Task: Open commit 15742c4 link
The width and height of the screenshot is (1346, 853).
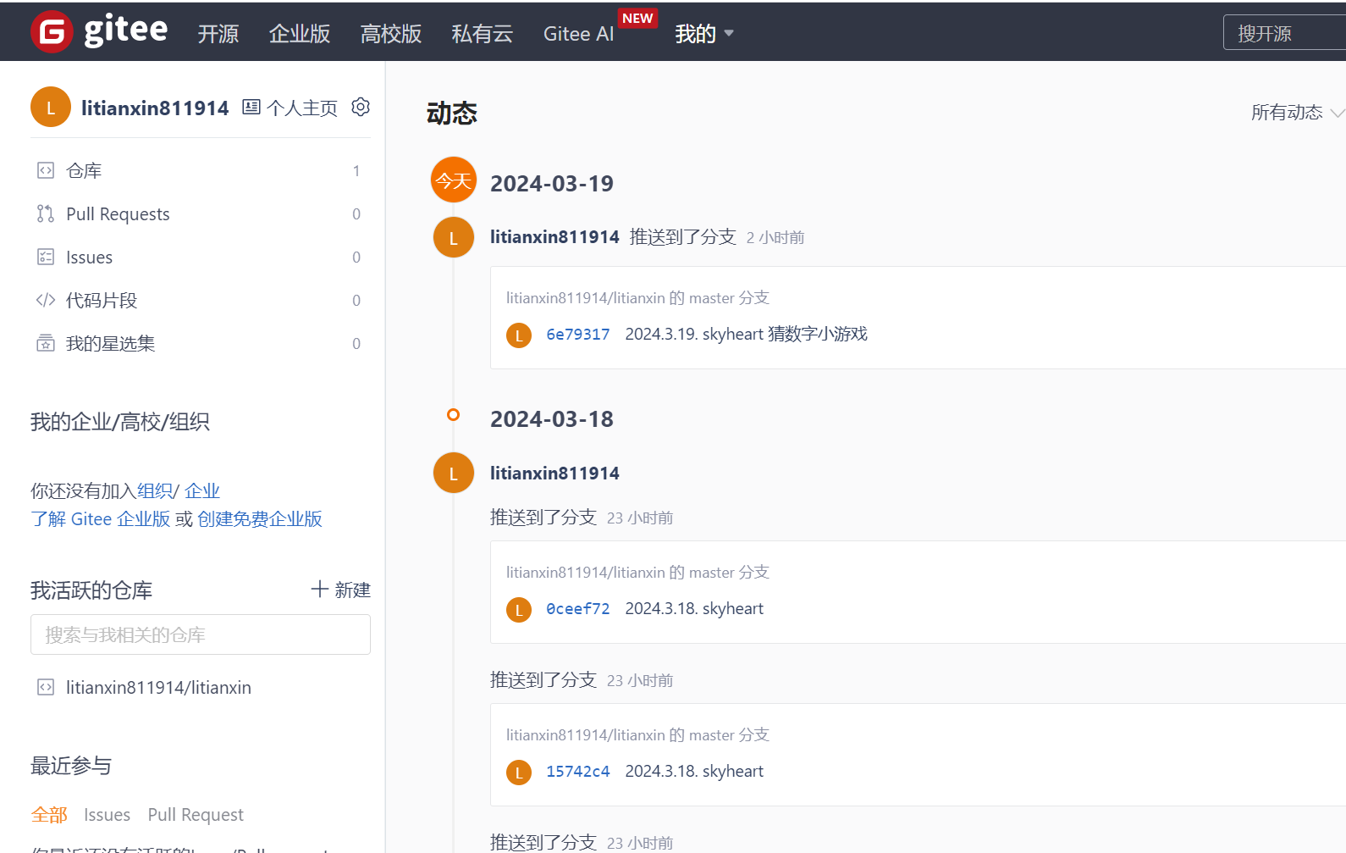Action: (x=578, y=772)
